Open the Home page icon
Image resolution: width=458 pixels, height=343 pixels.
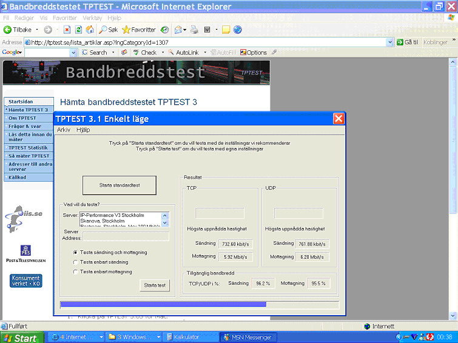click(x=90, y=30)
